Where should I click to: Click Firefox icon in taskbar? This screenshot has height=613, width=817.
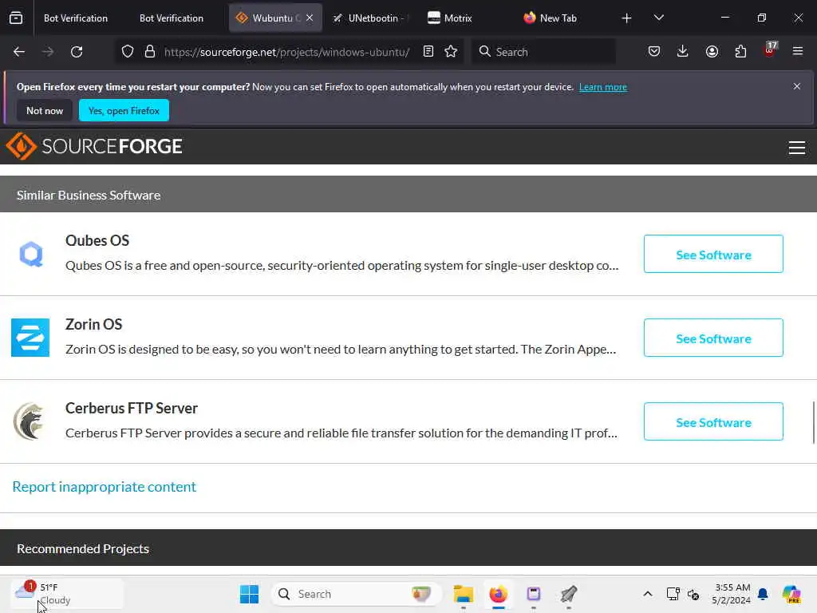498,594
